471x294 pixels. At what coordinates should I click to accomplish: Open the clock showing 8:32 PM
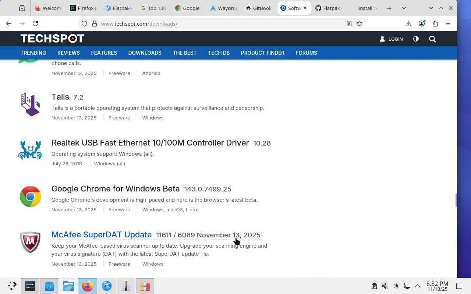coord(437,286)
